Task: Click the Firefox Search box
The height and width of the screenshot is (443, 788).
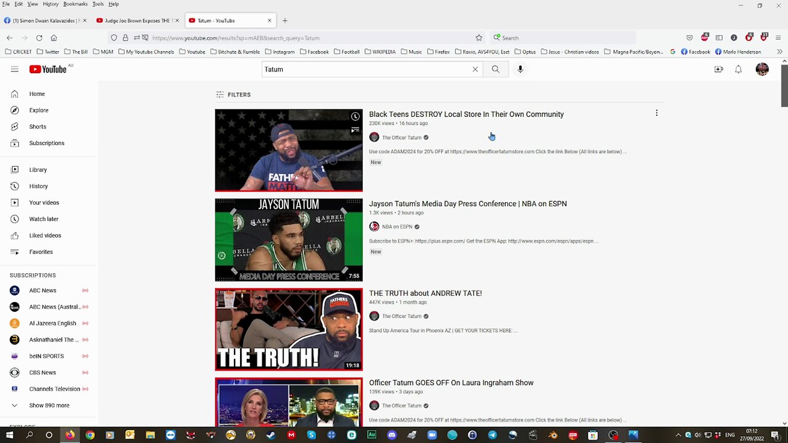Action: point(563,38)
